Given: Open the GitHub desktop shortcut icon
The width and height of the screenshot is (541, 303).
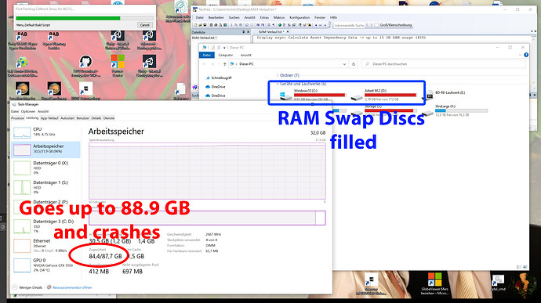Looking at the screenshot, I should (x=85, y=61).
